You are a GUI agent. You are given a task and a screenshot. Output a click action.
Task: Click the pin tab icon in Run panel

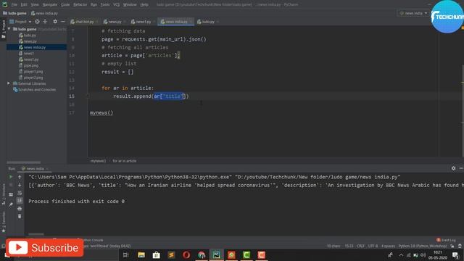[x=11, y=204]
